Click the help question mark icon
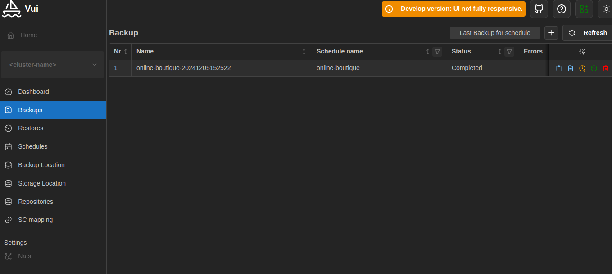 [561, 9]
